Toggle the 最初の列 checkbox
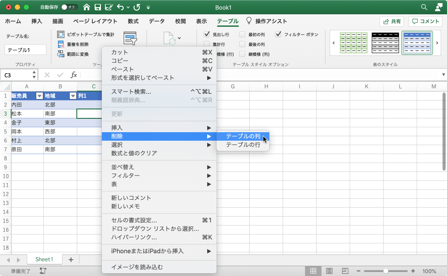Viewport: 447px width, 276px height. tap(242, 34)
